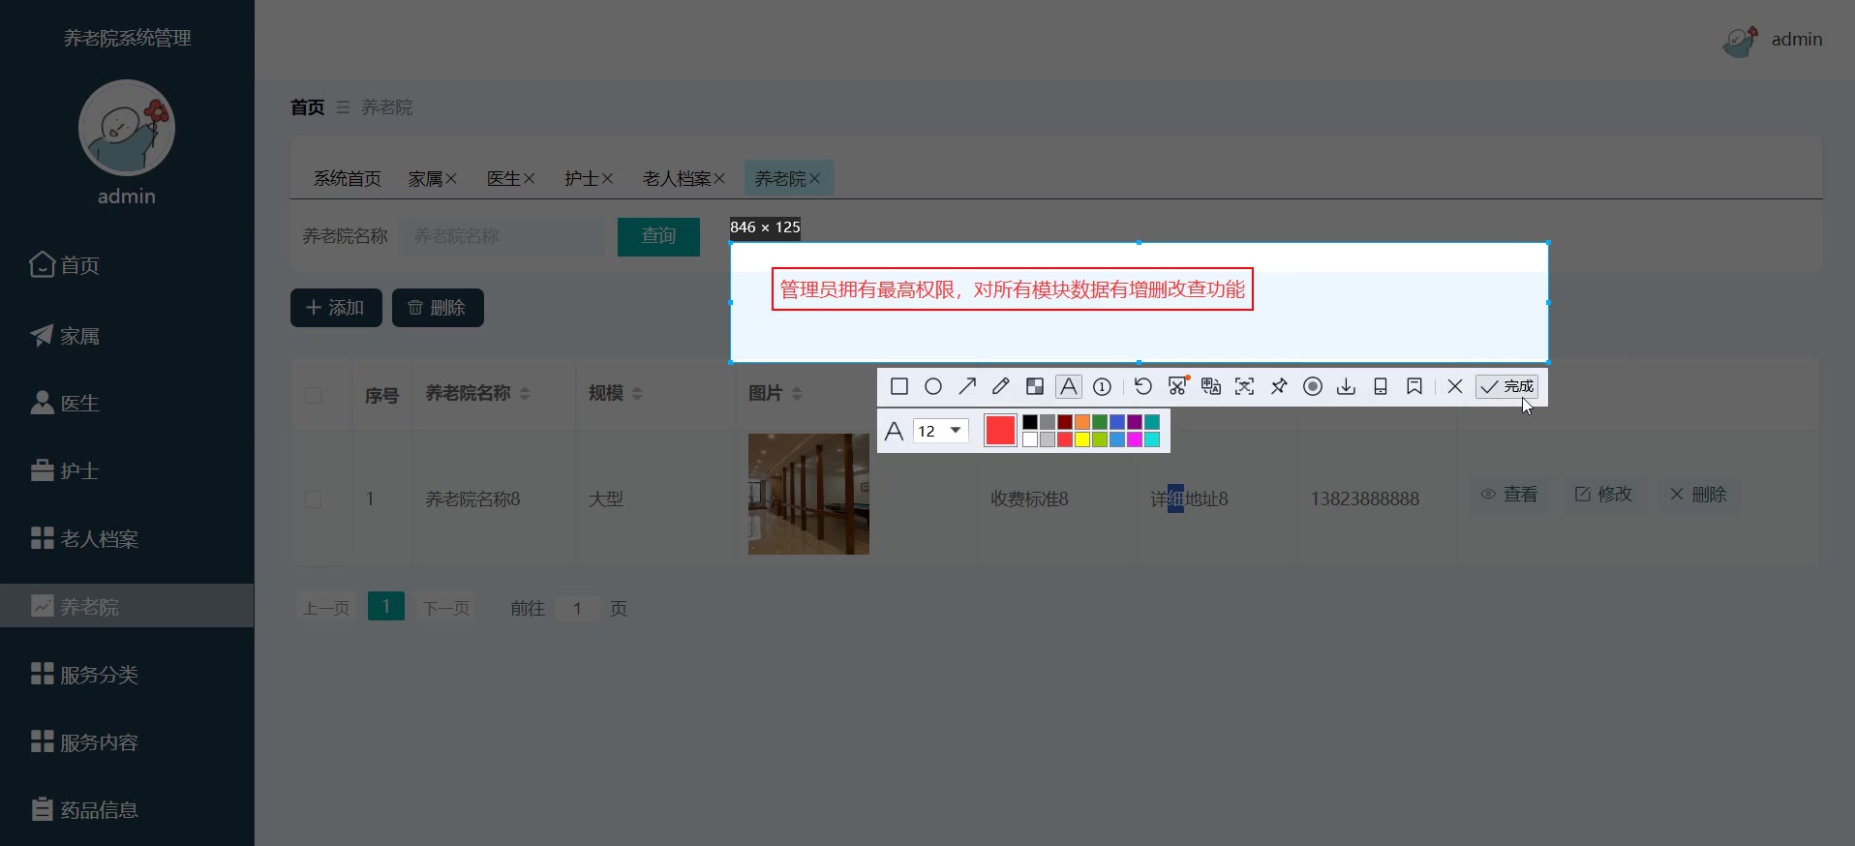Viewport: 1855px width, 846px height.
Task: Open the nursing home photo thumbnail
Action: pyautogui.click(x=808, y=494)
